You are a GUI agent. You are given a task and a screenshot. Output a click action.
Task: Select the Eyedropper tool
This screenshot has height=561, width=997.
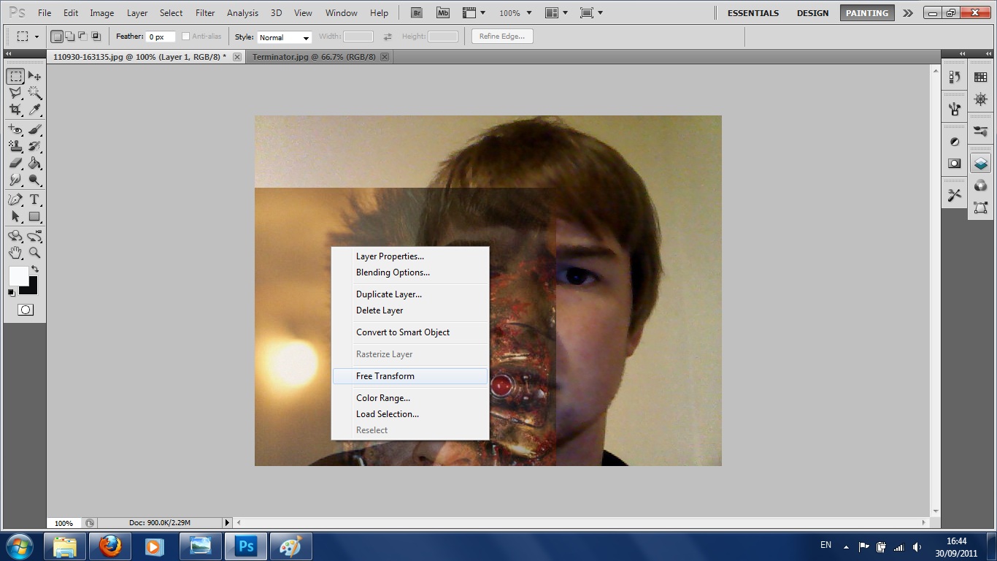[34, 110]
